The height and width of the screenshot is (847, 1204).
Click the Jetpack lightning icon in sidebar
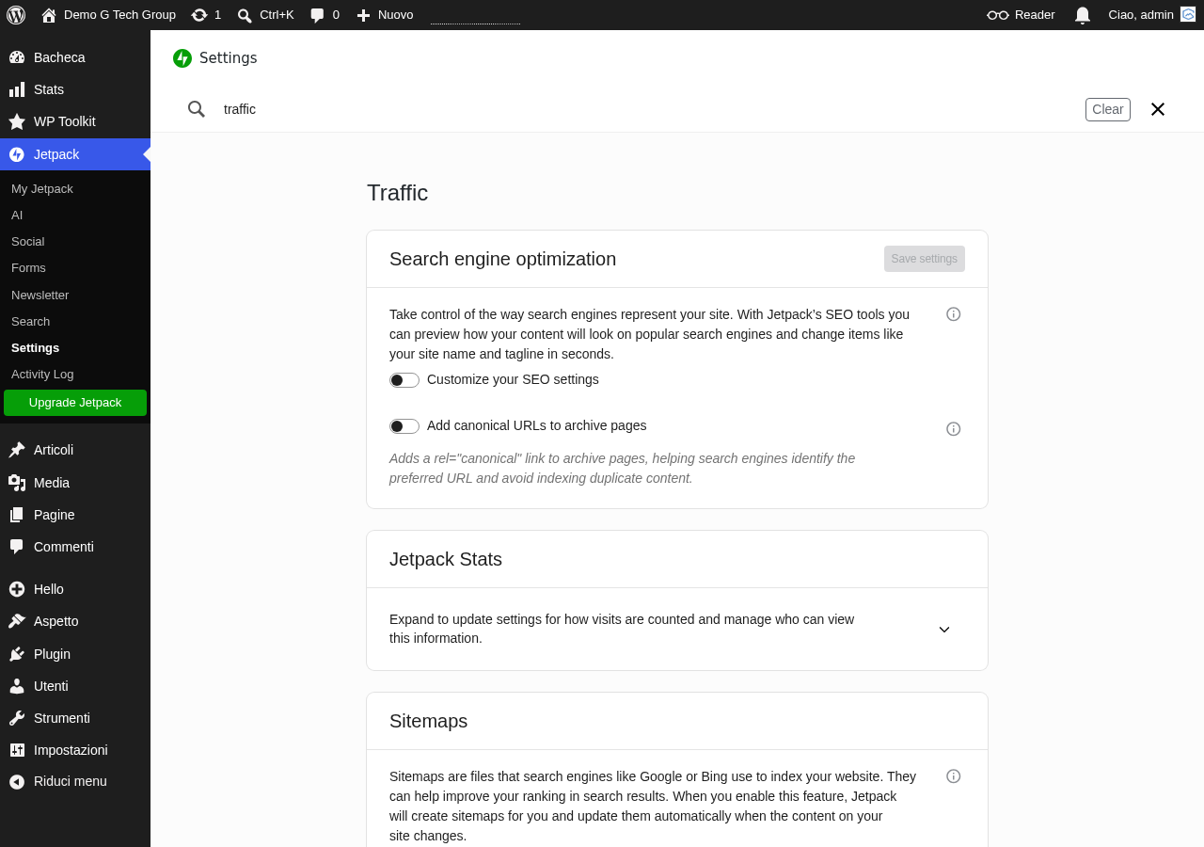[17, 154]
